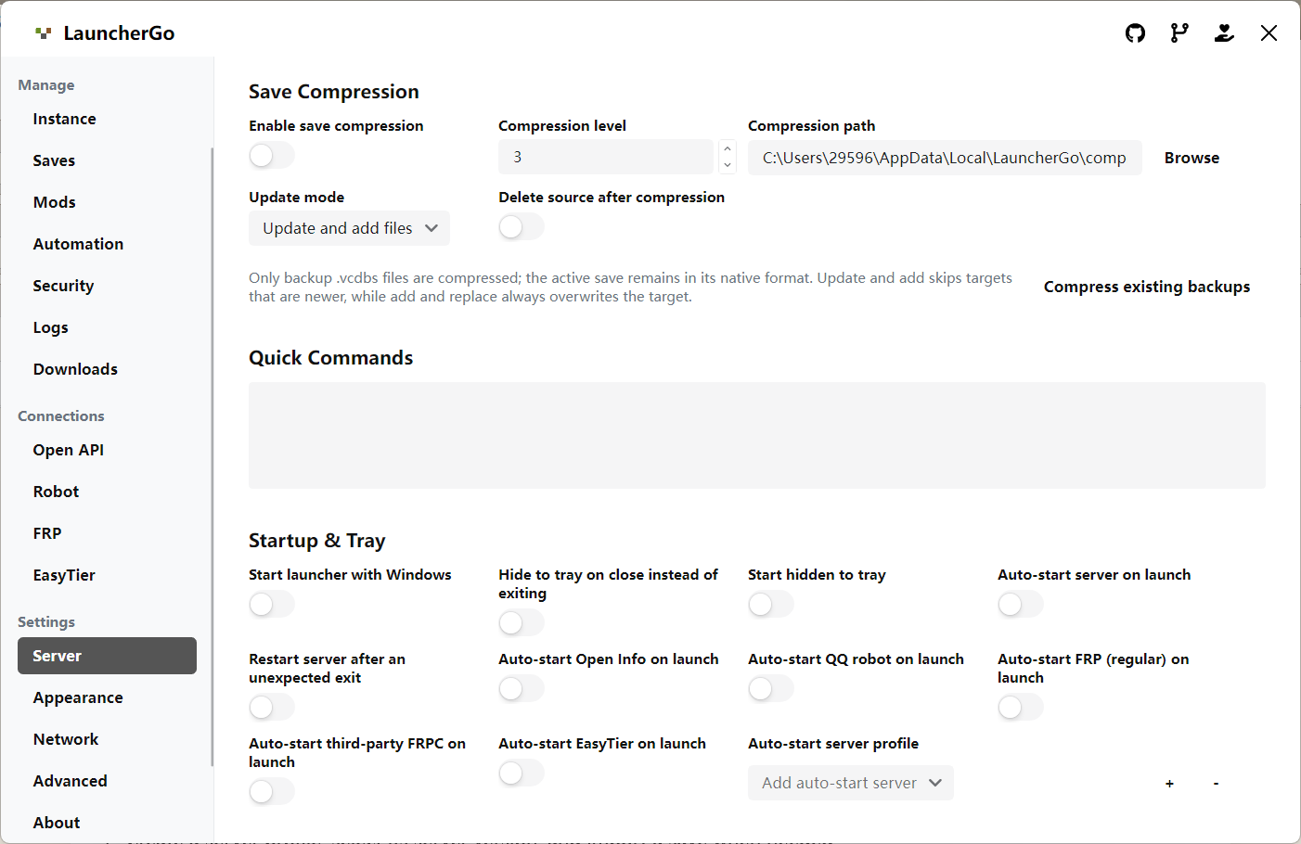Click the LauncherGo logo icon
Viewport: 1301px width, 844px height.
(43, 33)
